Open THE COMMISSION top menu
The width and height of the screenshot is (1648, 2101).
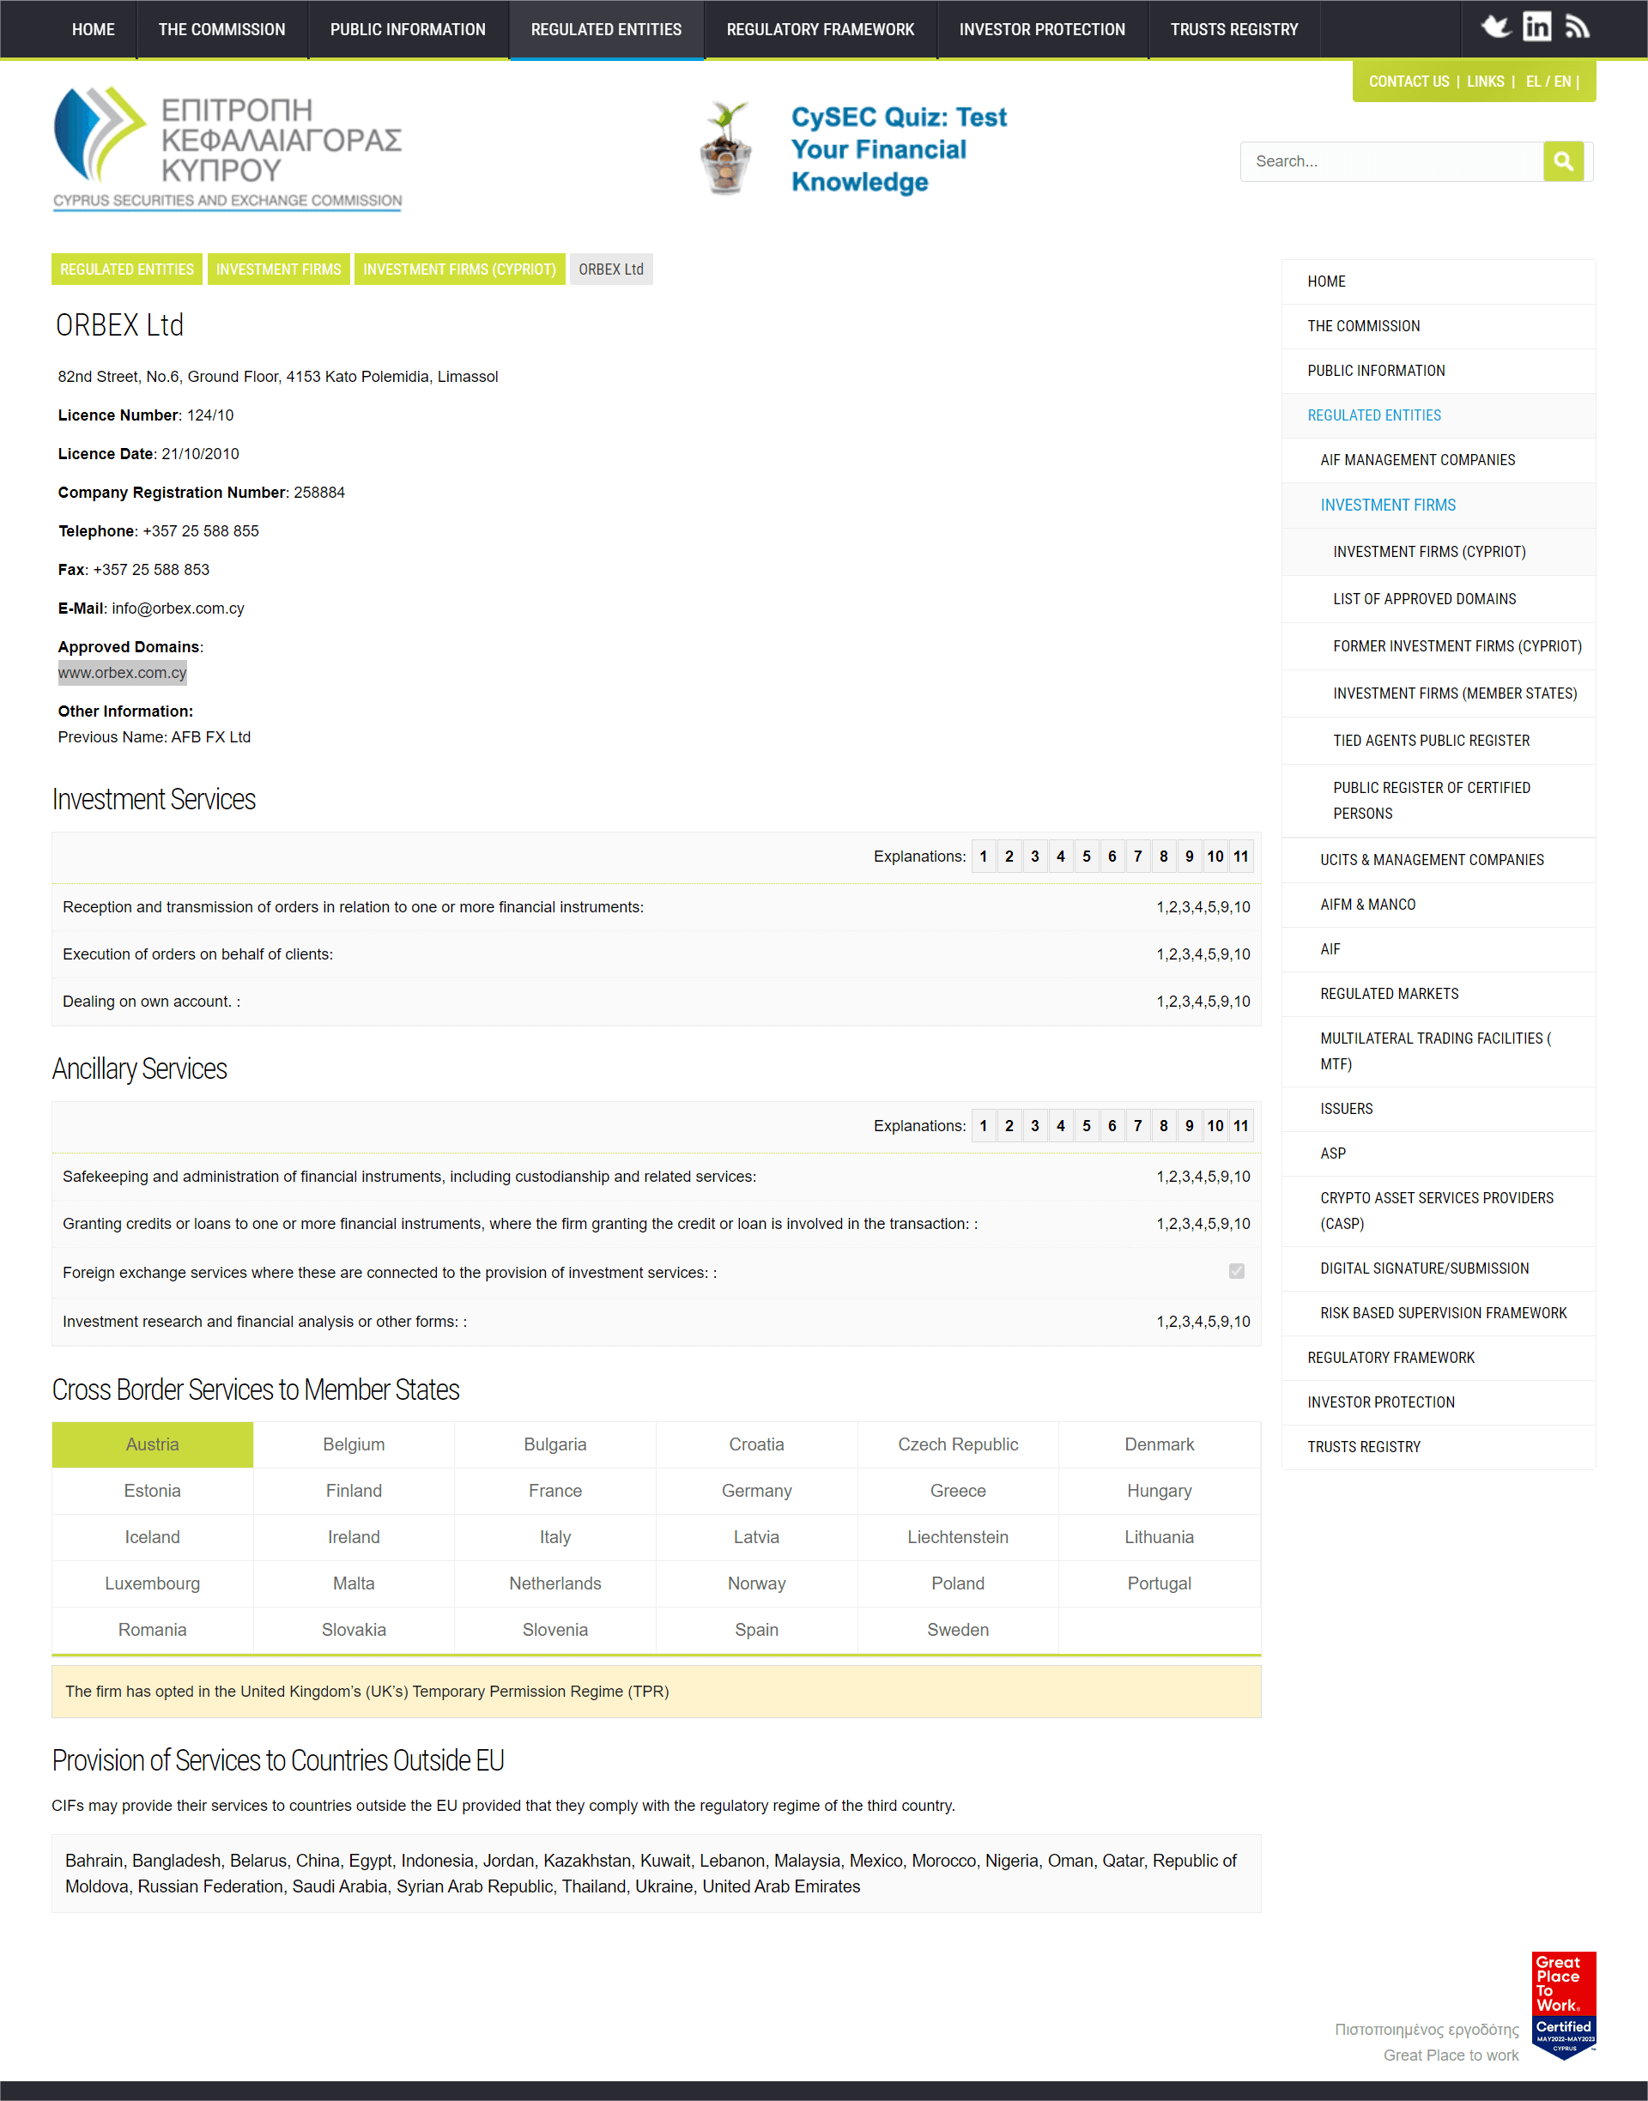coord(222,29)
